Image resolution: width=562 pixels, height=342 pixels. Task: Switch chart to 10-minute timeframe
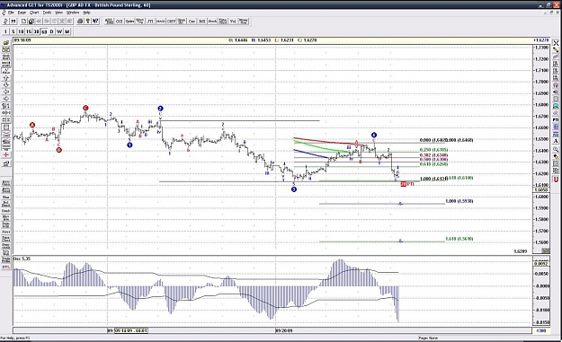(x=21, y=31)
